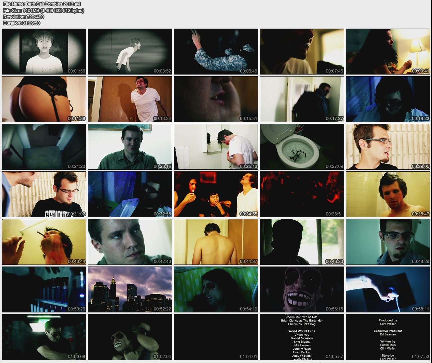Click the red-lit smoking group frame at 00:34:55
Screen dimensions: 432x363
click(x=216, y=194)
